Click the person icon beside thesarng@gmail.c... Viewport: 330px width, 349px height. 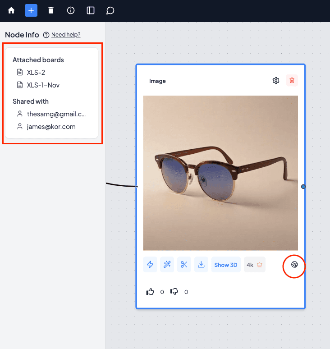point(20,114)
